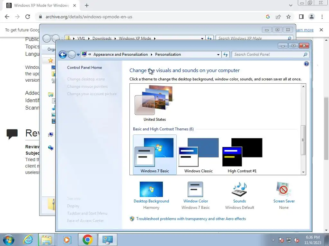This screenshot has height=246, width=329.
Task: Select the High Contrast #1 theme
Action: [x=242, y=155]
